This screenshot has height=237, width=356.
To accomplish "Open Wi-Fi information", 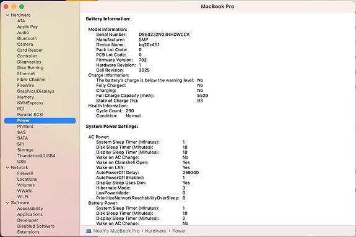I will [x=22, y=197].
